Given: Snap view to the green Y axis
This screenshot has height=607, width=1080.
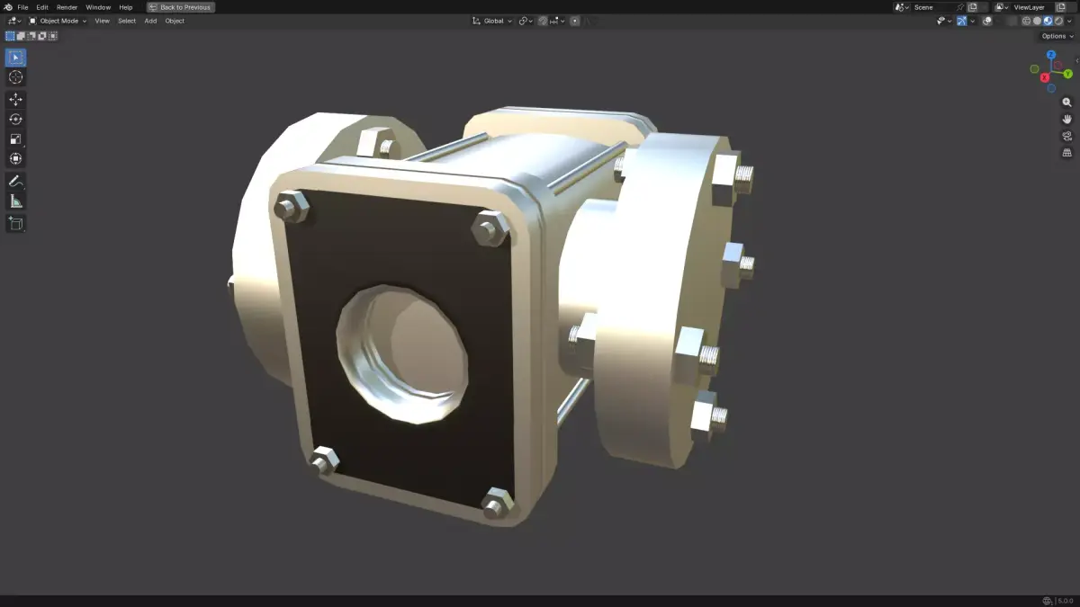Looking at the screenshot, I should click(1067, 74).
